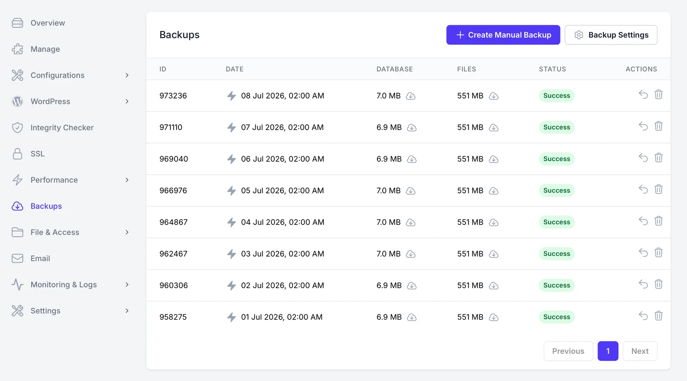The image size is (687, 381).
Task: Delete backup 962467
Action: (658, 252)
